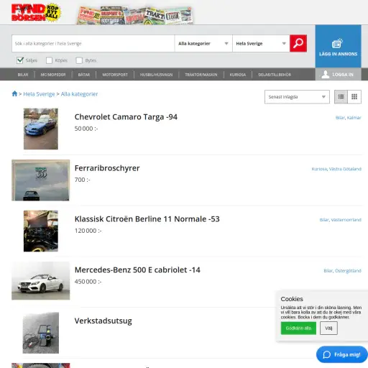The height and width of the screenshot is (368, 368).
Task: Toggle the Säljes checkbox
Action: pos(20,60)
